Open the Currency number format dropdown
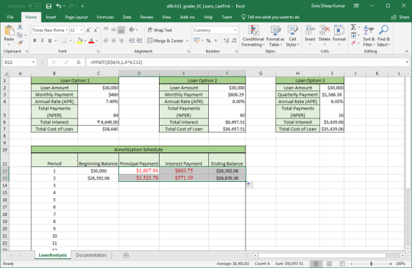This screenshot has height=268, width=412. point(235,30)
